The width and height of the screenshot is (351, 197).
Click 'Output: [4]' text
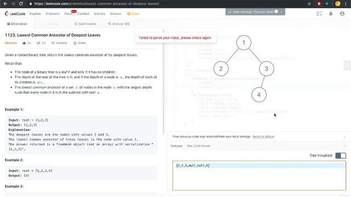pos(19,176)
